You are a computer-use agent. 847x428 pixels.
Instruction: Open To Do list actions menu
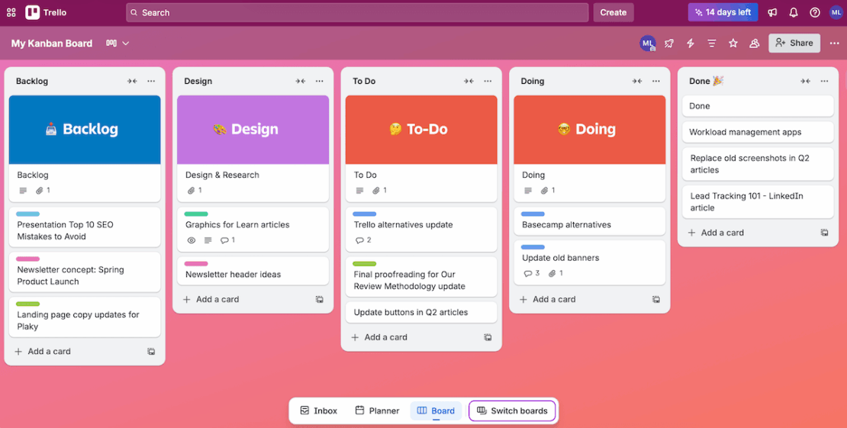click(488, 81)
